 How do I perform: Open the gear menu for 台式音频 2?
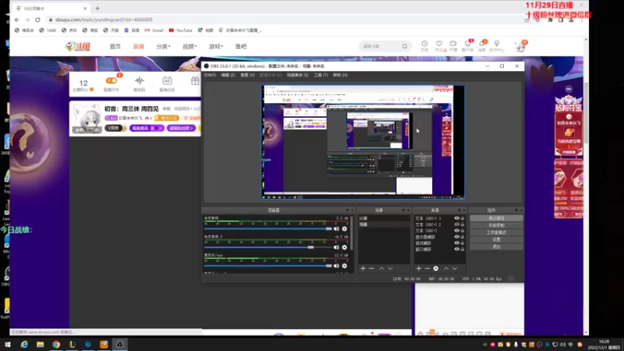tap(345, 247)
